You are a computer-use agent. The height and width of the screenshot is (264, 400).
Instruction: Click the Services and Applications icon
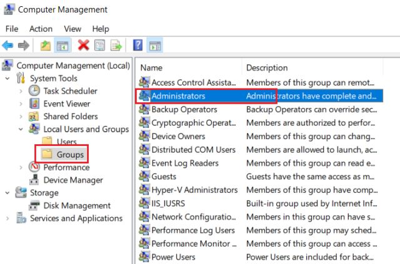(x=21, y=218)
